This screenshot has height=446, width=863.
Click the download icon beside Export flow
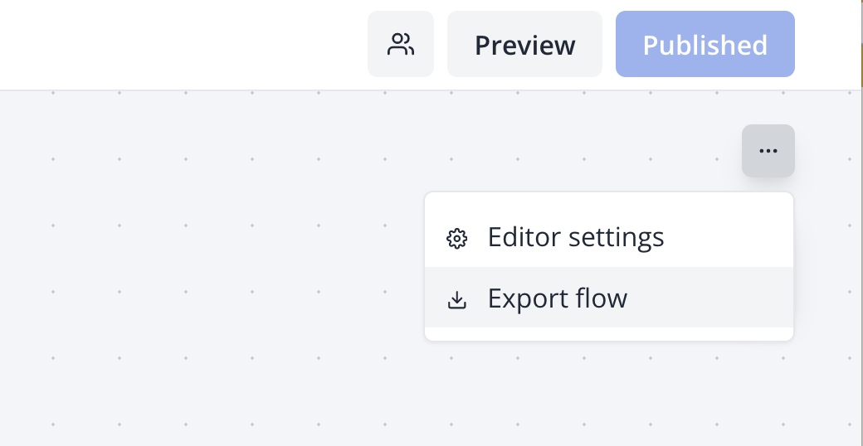coord(456,298)
